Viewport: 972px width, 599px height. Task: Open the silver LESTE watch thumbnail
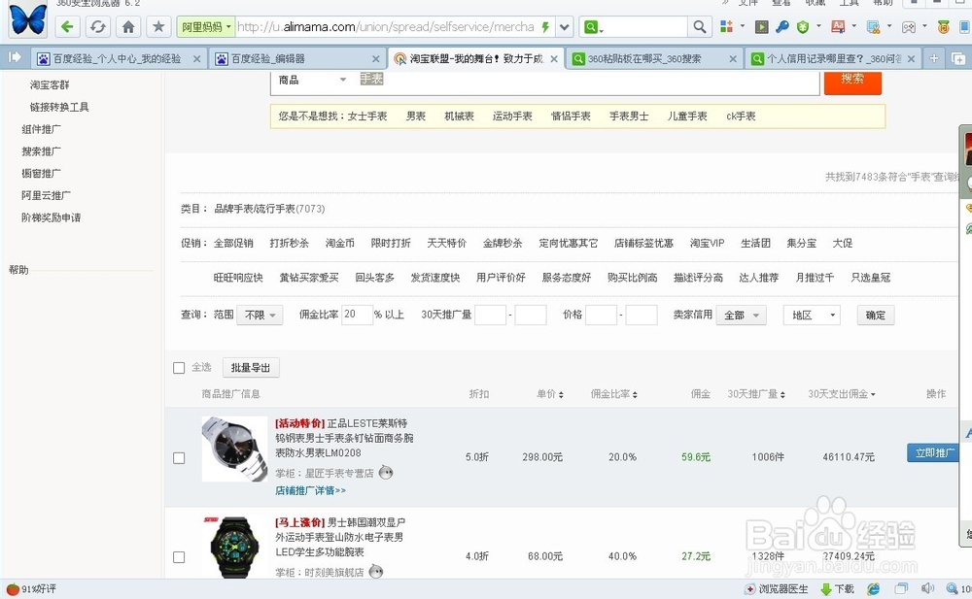tap(234, 449)
